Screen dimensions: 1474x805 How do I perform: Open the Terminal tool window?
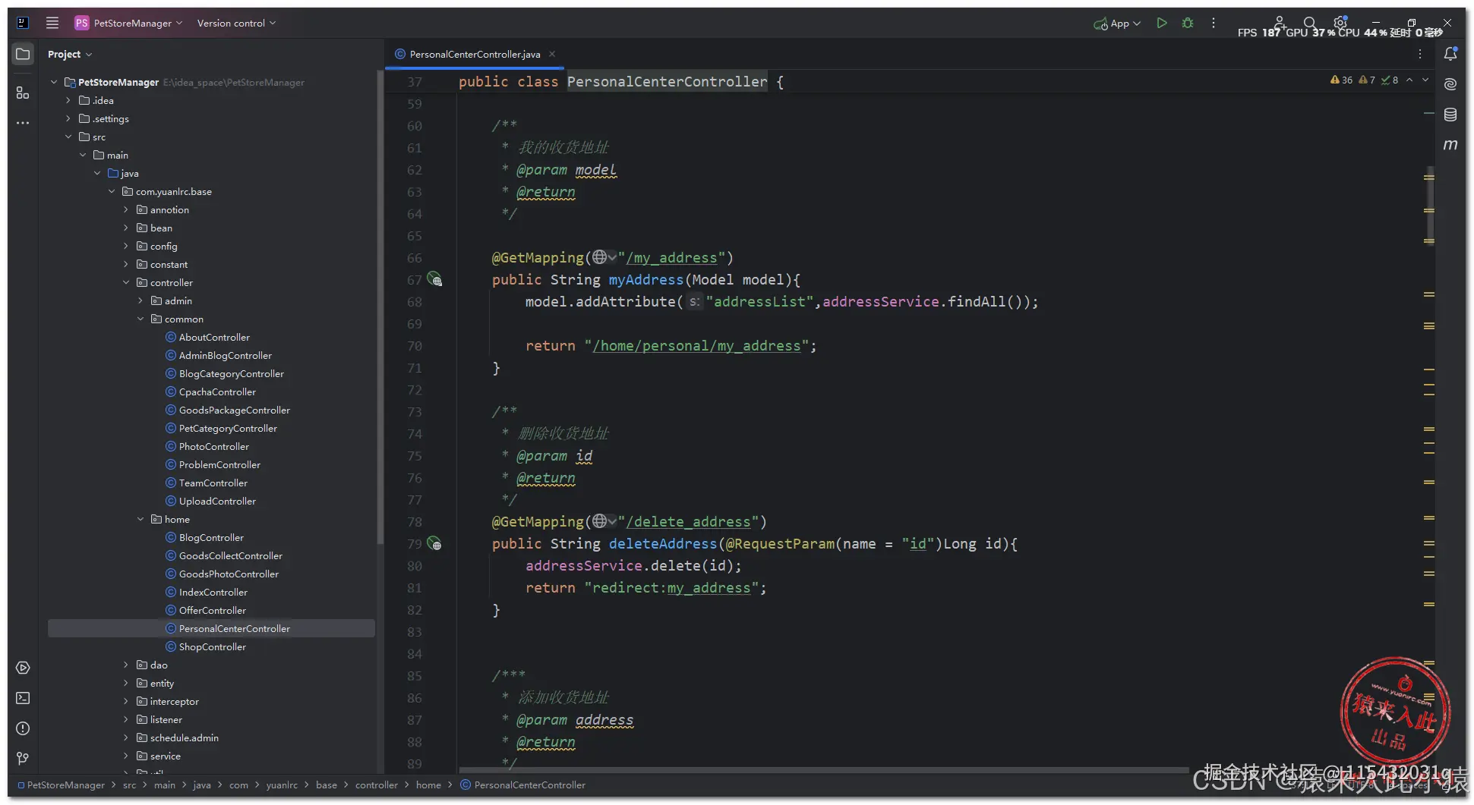23,698
